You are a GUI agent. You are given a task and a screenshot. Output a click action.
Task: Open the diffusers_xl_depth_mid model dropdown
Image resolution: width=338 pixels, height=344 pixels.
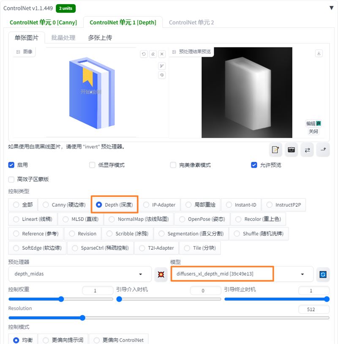[242, 274]
